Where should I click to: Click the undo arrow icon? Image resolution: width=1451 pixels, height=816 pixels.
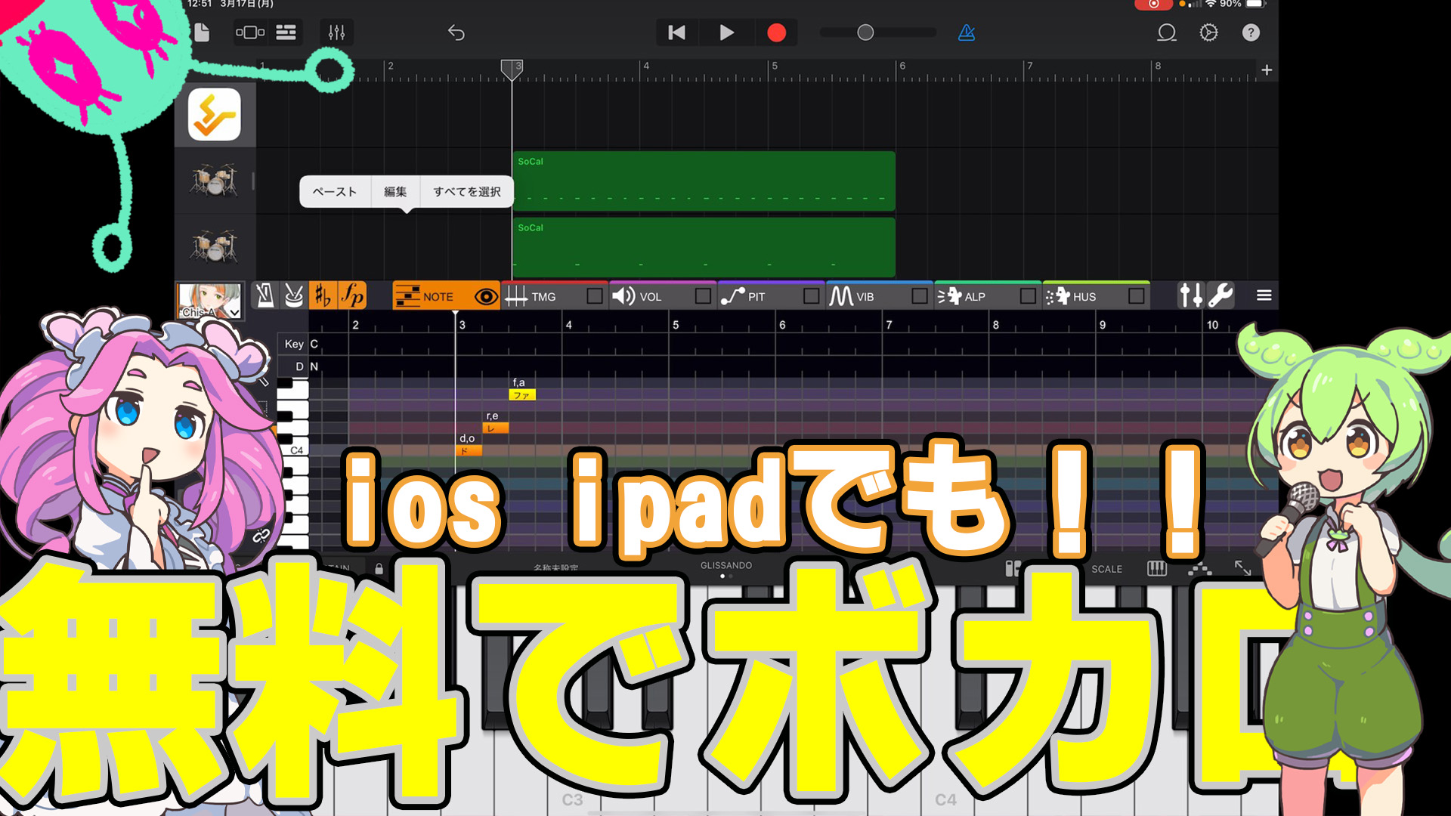coord(456,32)
